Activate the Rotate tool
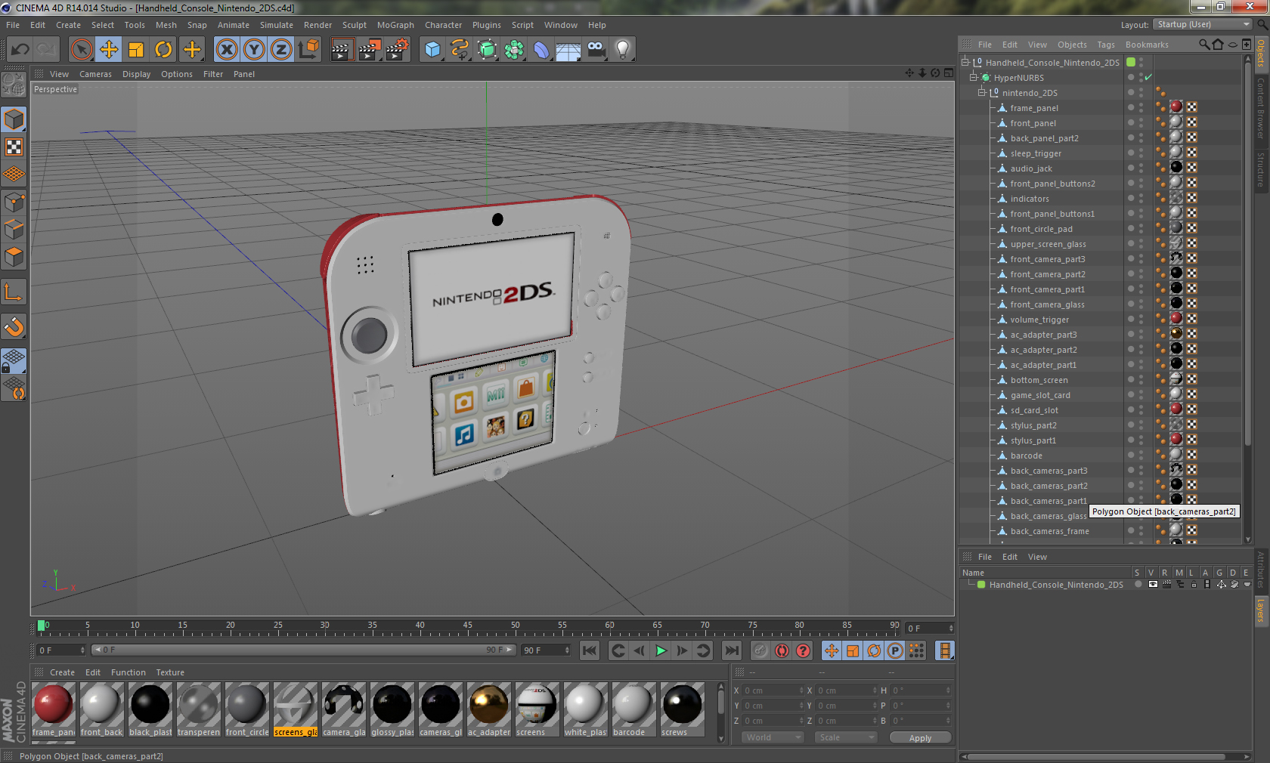1270x763 pixels. (163, 50)
